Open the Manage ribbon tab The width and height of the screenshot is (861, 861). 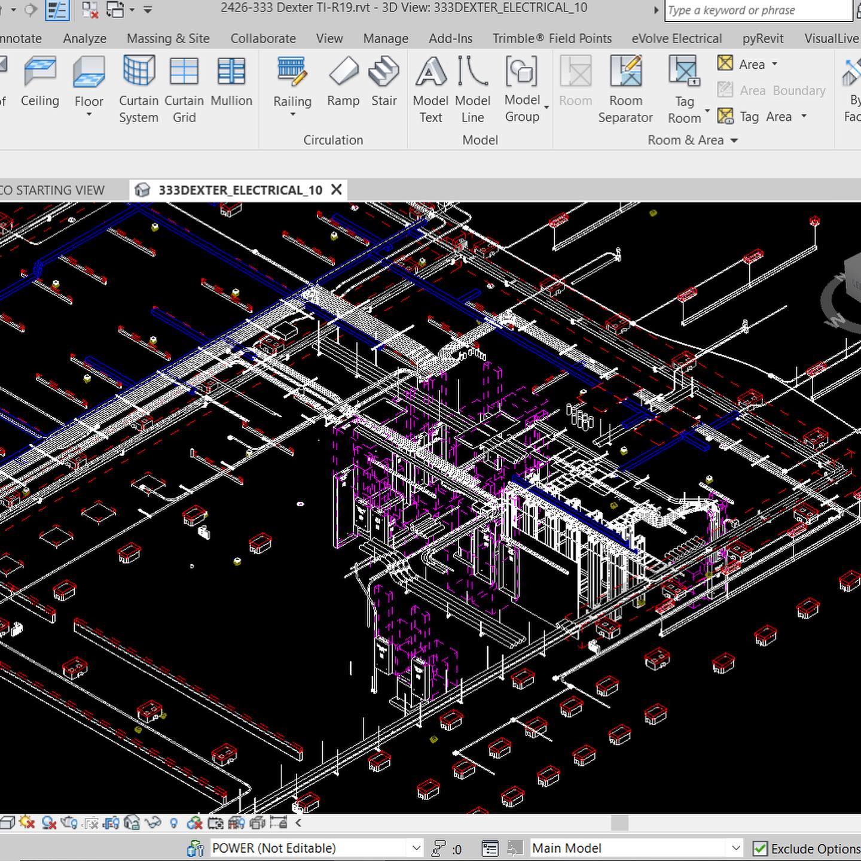pos(386,38)
